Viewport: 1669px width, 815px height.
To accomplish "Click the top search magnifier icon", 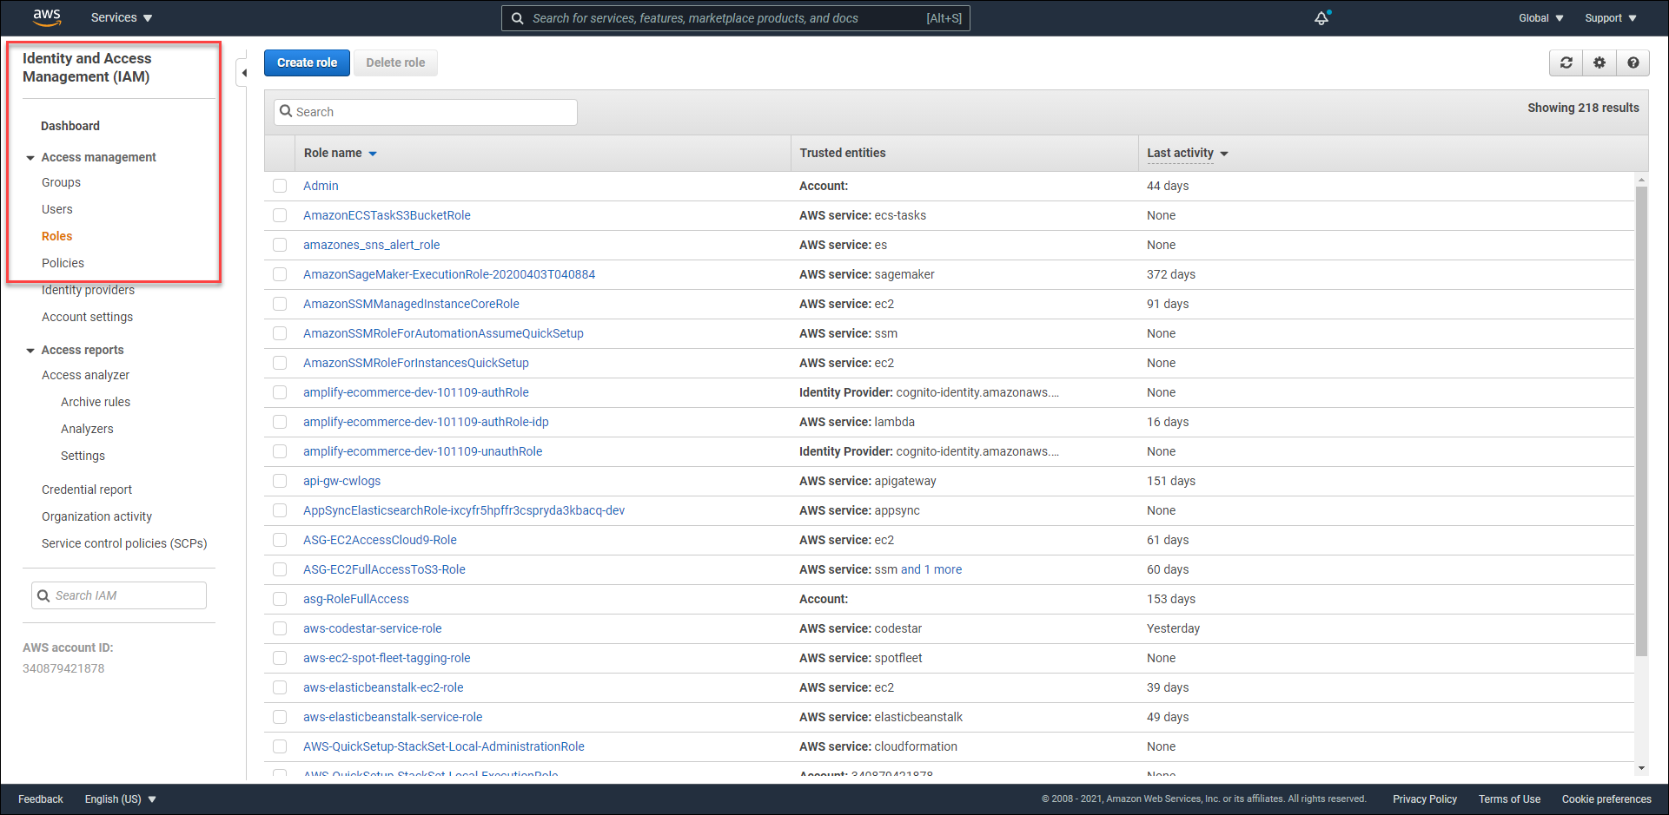I will click(517, 18).
